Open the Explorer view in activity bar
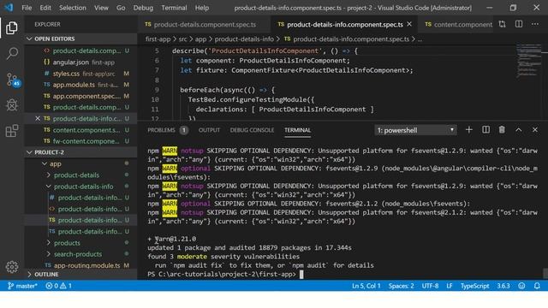The height and width of the screenshot is (308, 548). (11, 28)
